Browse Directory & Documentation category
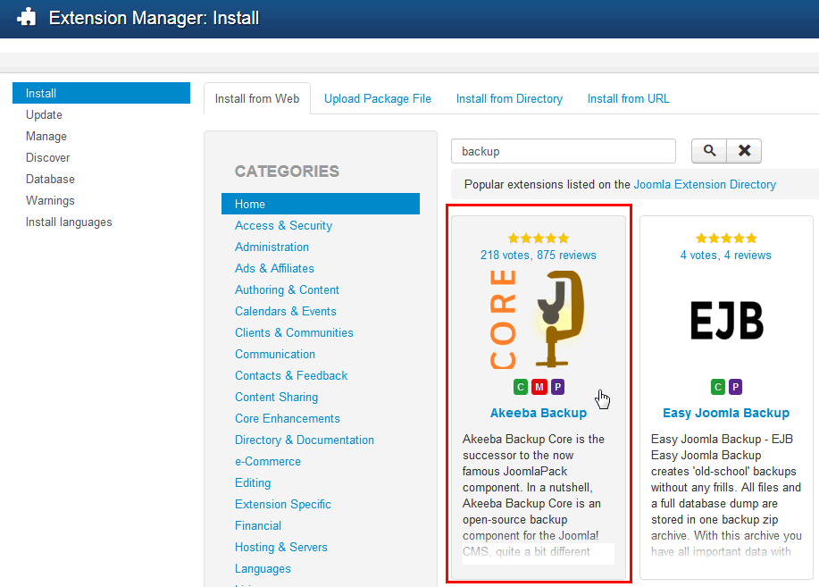The width and height of the screenshot is (819, 587). pos(305,440)
